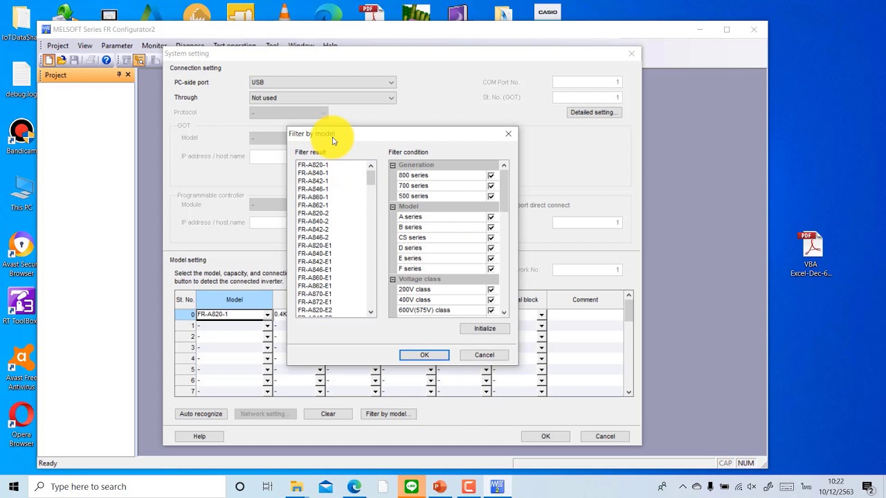This screenshot has width=886, height=498.
Task: Uncheck the 800 series checkbox
Action: (491, 176)
